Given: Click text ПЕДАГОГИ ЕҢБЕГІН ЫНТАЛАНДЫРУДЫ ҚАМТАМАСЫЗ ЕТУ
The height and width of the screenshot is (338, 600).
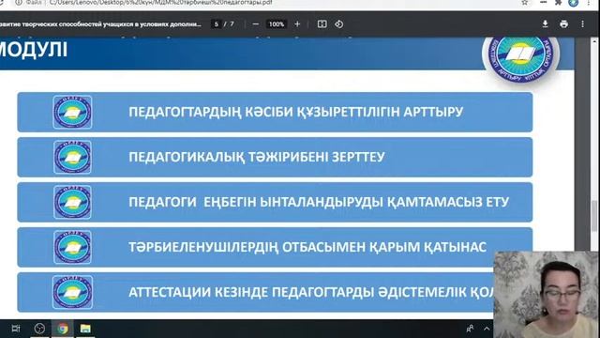Looking at the screenshot, I should (319, 202).
